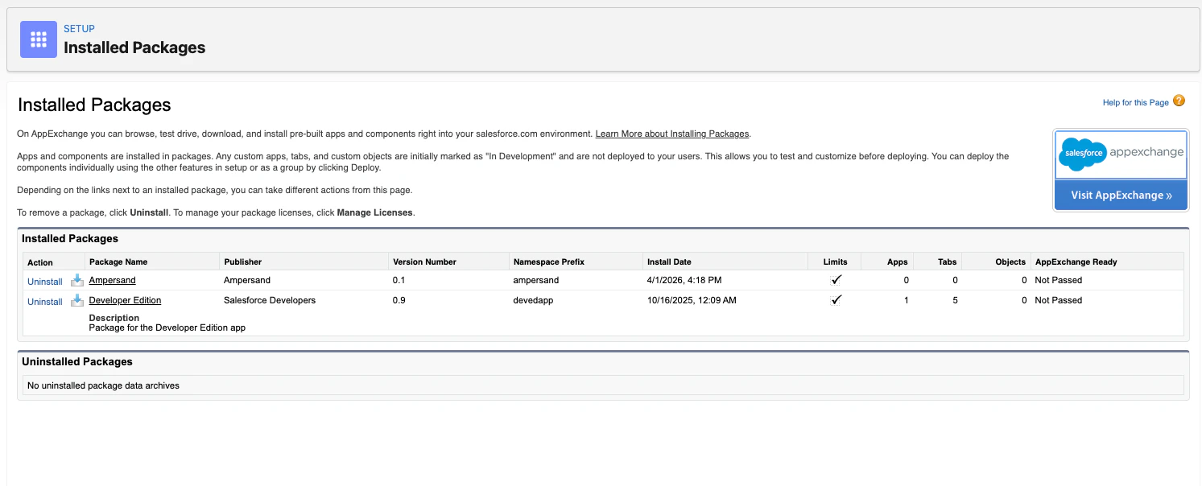Click the Description label

114,318
